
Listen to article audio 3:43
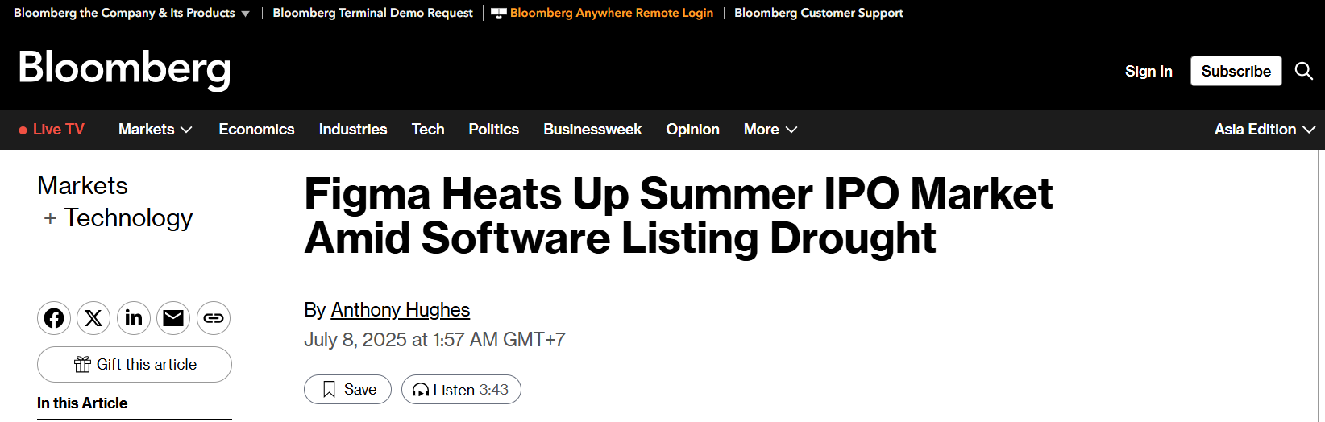pyautogui.click(x=461, y=390)
